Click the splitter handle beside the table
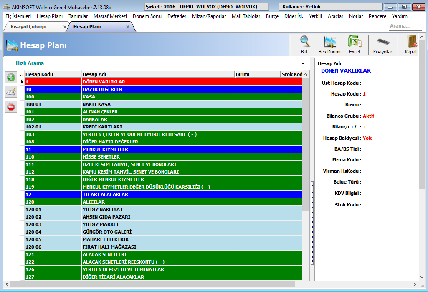This screenshot has width=428, height=292. 312,223
